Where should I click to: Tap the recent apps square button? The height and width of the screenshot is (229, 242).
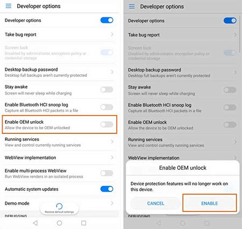pos(83,223)
